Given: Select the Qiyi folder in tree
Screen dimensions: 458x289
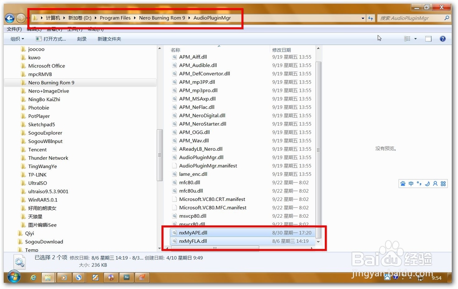Looking at the screenshot, I should point(29,233).
